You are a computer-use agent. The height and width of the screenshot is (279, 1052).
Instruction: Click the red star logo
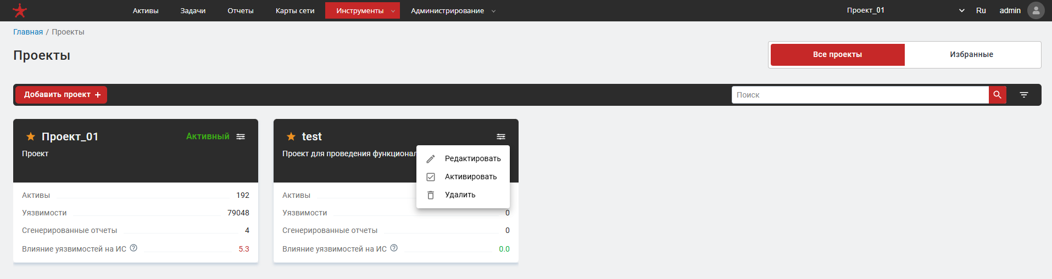click(20, 10)
